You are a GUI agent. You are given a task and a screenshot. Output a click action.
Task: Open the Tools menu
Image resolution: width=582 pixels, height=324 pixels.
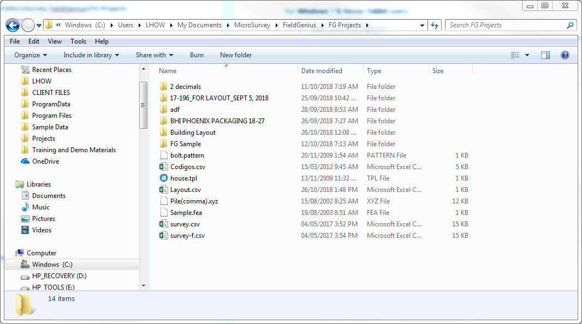[x=78, y=41]
